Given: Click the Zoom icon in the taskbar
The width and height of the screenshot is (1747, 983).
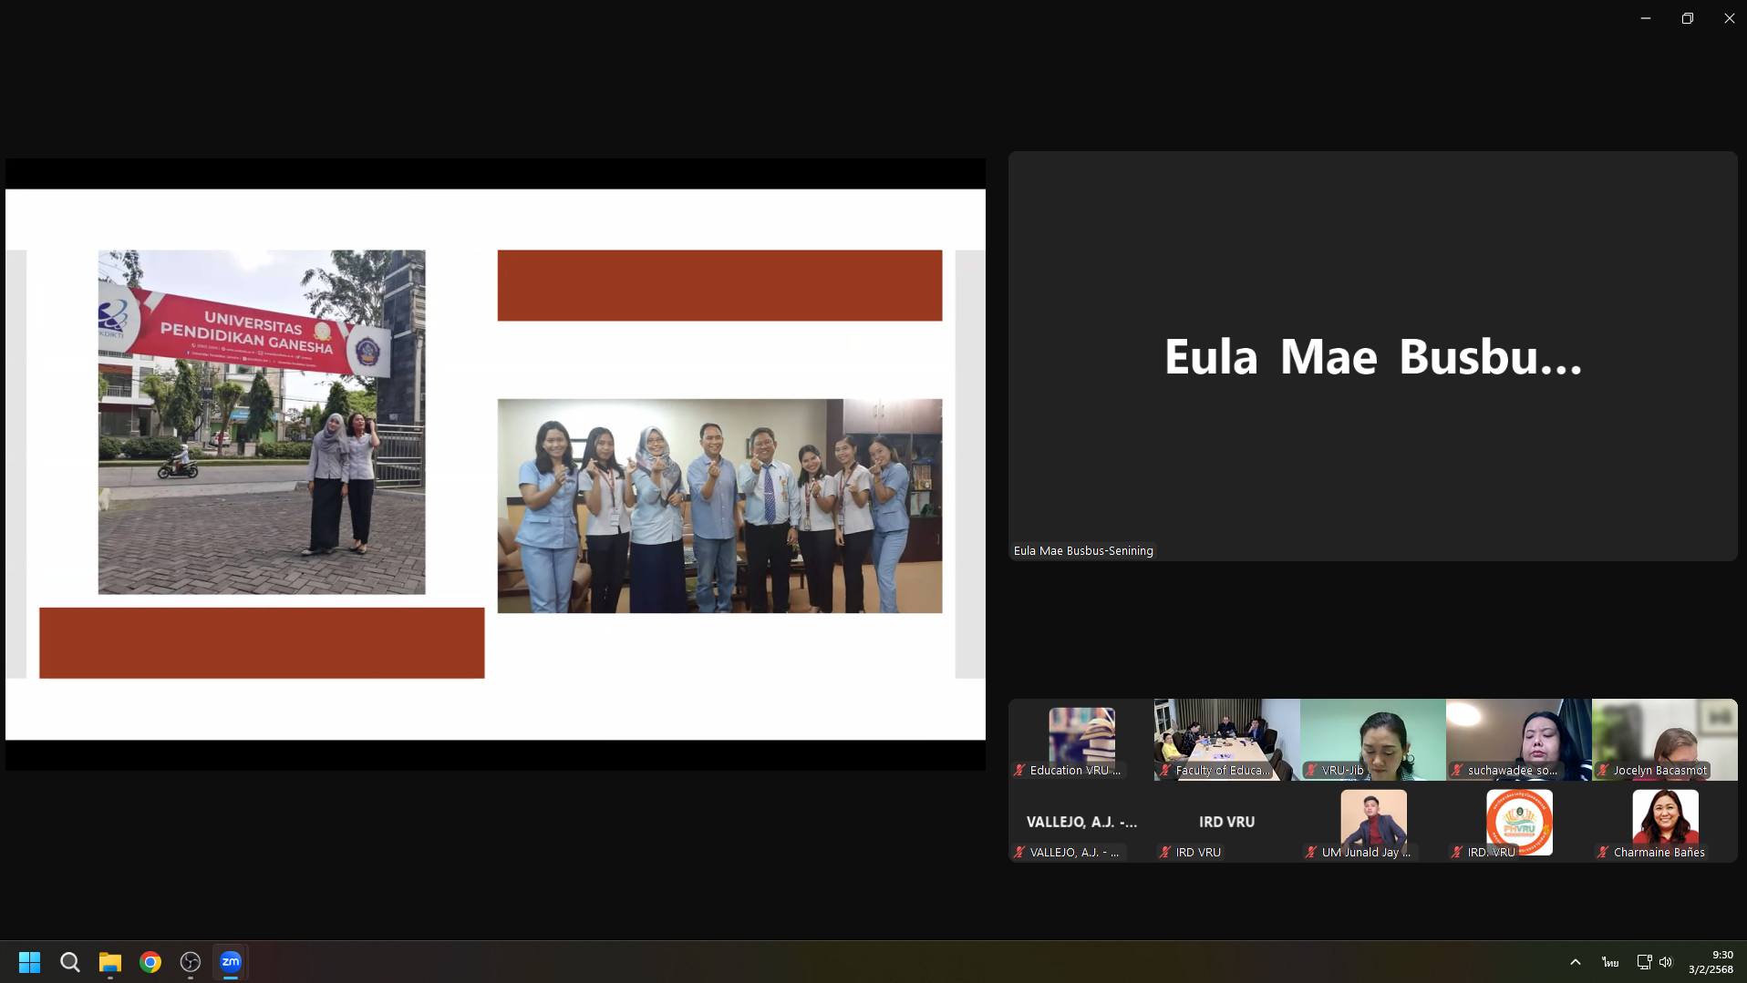Looking at the screenshot, I should point(231,962).
